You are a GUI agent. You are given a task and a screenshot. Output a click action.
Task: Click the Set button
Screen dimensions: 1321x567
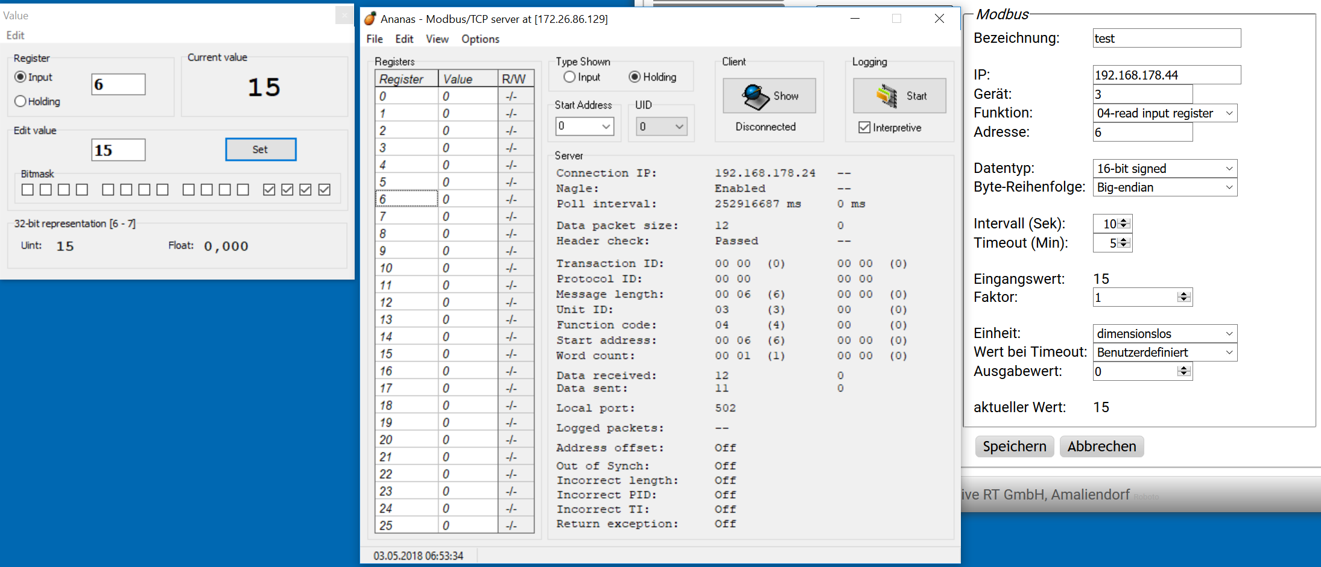point(261,149)
